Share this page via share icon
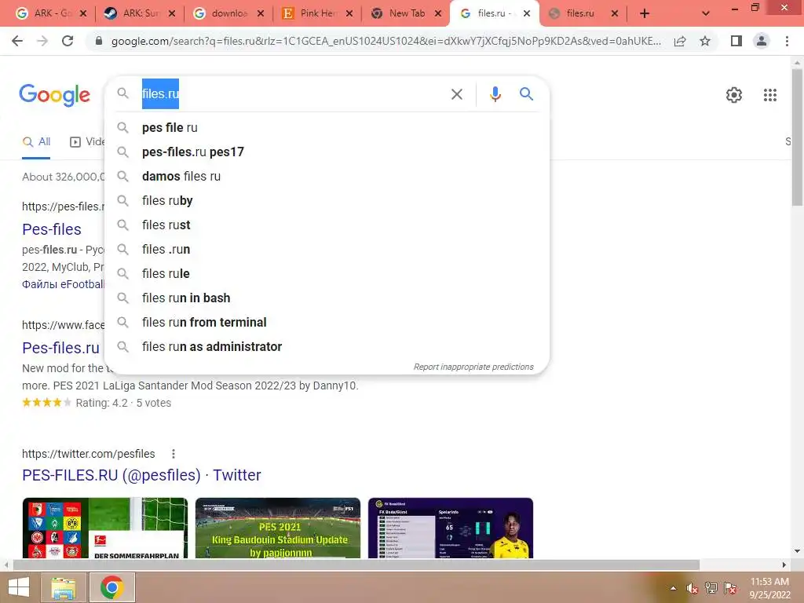 [680, 41]
